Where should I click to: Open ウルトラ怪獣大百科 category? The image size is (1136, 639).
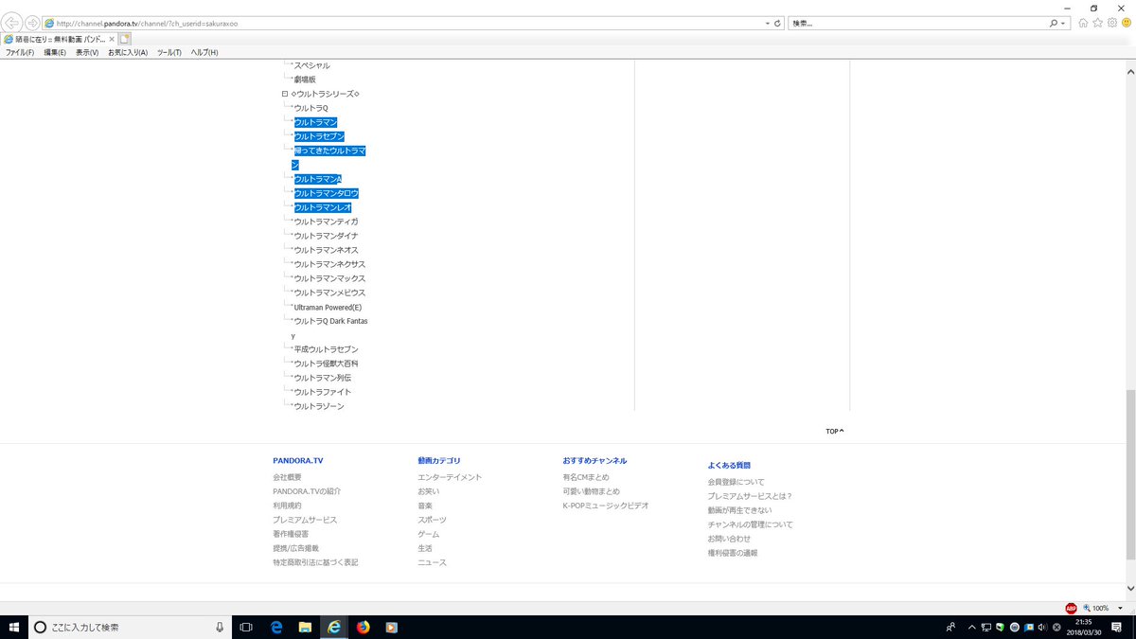click(326, 364)
